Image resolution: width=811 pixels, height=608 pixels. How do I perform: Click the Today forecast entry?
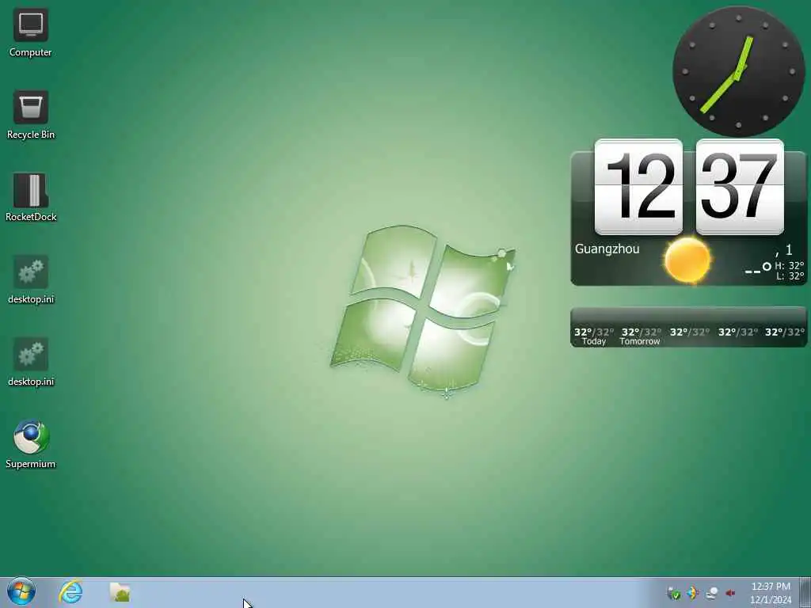click(x=594, y=336)
